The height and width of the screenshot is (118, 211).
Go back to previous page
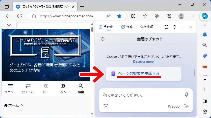coord(8,16)
